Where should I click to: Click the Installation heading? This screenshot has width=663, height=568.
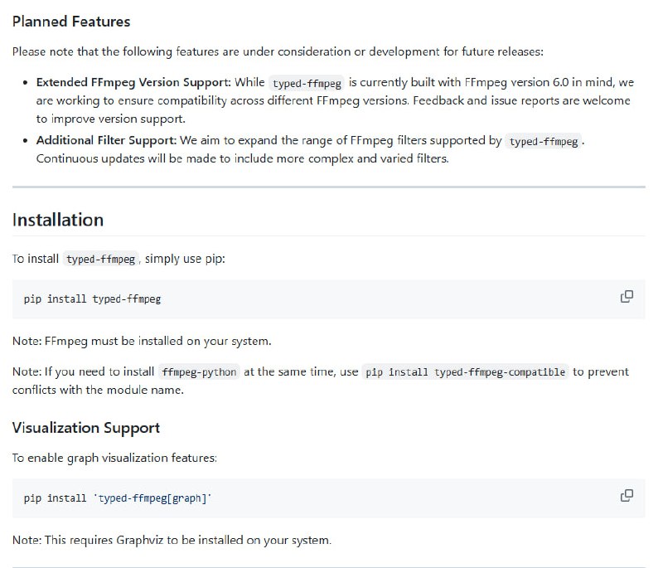point(58,220)
